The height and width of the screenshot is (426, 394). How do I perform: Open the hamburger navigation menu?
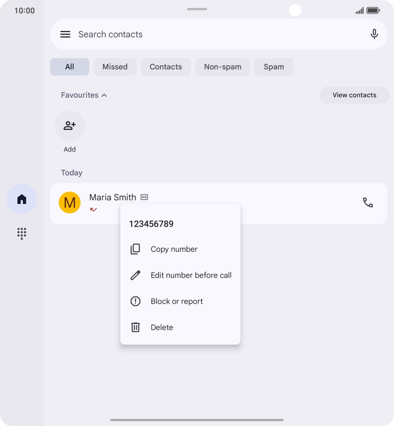coord(65,34)
